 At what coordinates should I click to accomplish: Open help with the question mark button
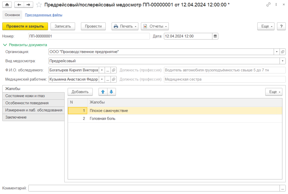pos(281,26)
